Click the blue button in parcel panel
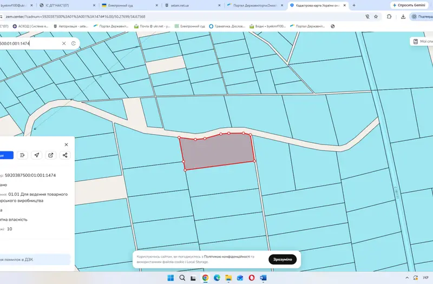433x284 pixels. (6, 155)
